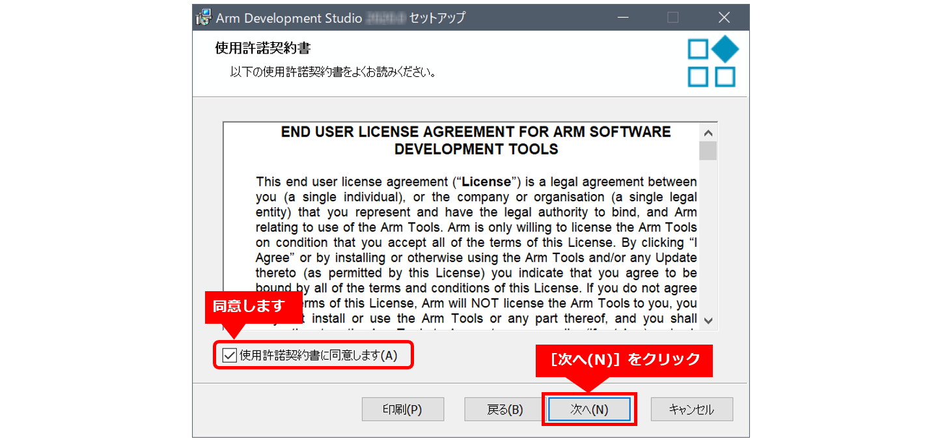Click the installer icon in the title bar
Image resolution: width=940 pixels, height=441 pixels.
[204, 18]
